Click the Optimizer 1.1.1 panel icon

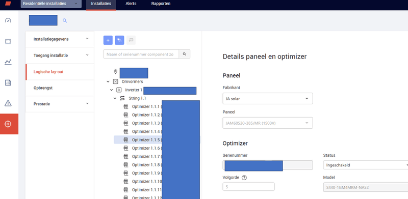[126, 106]
